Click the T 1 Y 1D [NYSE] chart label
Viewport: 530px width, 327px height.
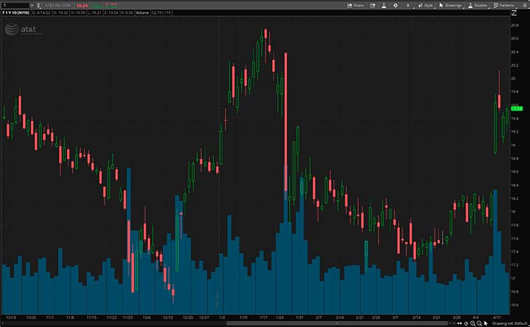pos(16,13)
